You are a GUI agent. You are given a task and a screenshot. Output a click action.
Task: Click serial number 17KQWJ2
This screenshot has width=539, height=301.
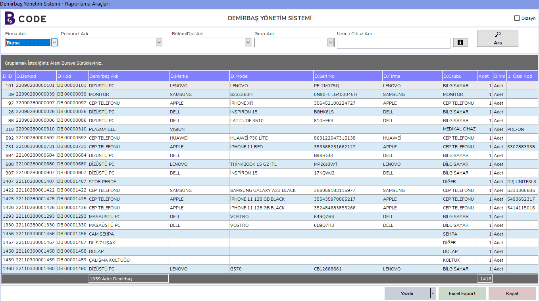(348, 173)
